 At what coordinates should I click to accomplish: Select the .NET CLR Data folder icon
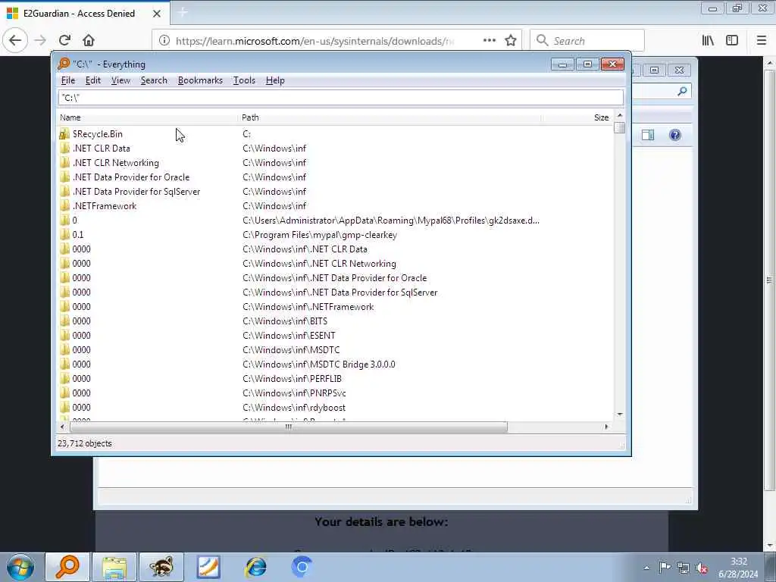point(64,149)
